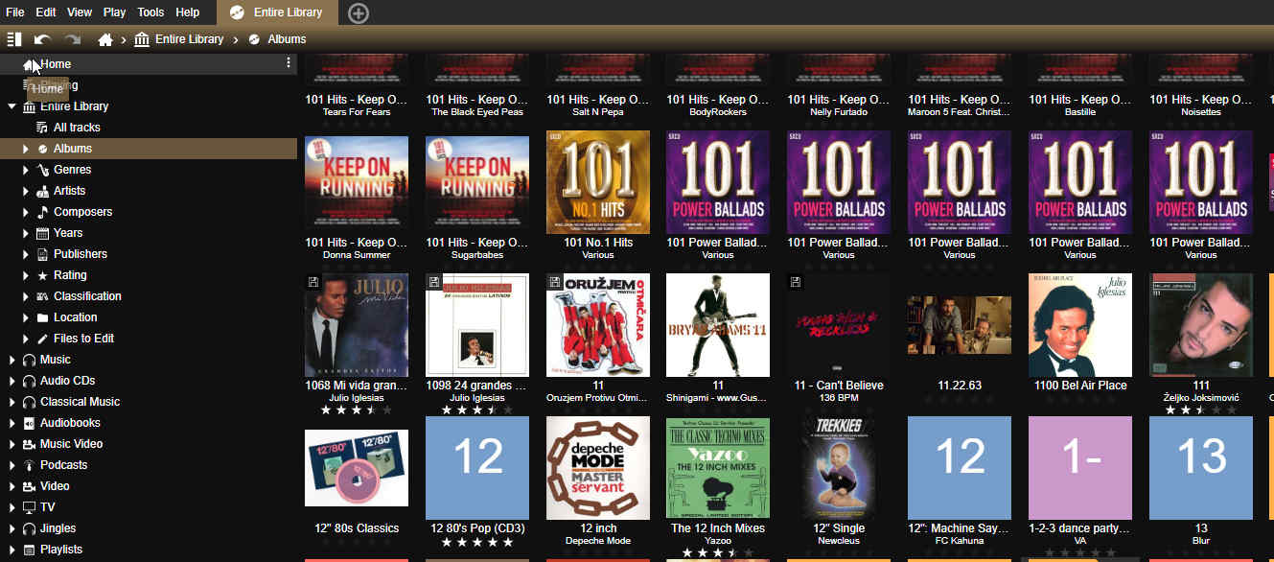Open the View menu

tap(80, 12)
